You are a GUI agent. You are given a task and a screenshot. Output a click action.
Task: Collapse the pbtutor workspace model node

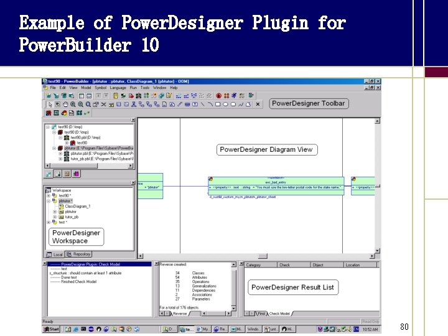tap(49, 201)
